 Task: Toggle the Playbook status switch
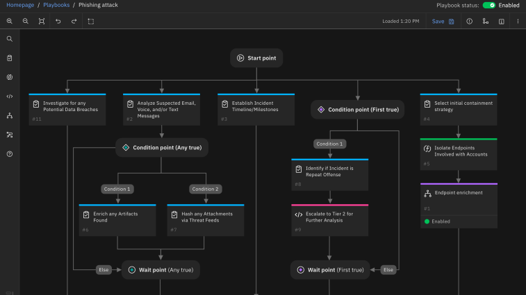click(489, 5)
